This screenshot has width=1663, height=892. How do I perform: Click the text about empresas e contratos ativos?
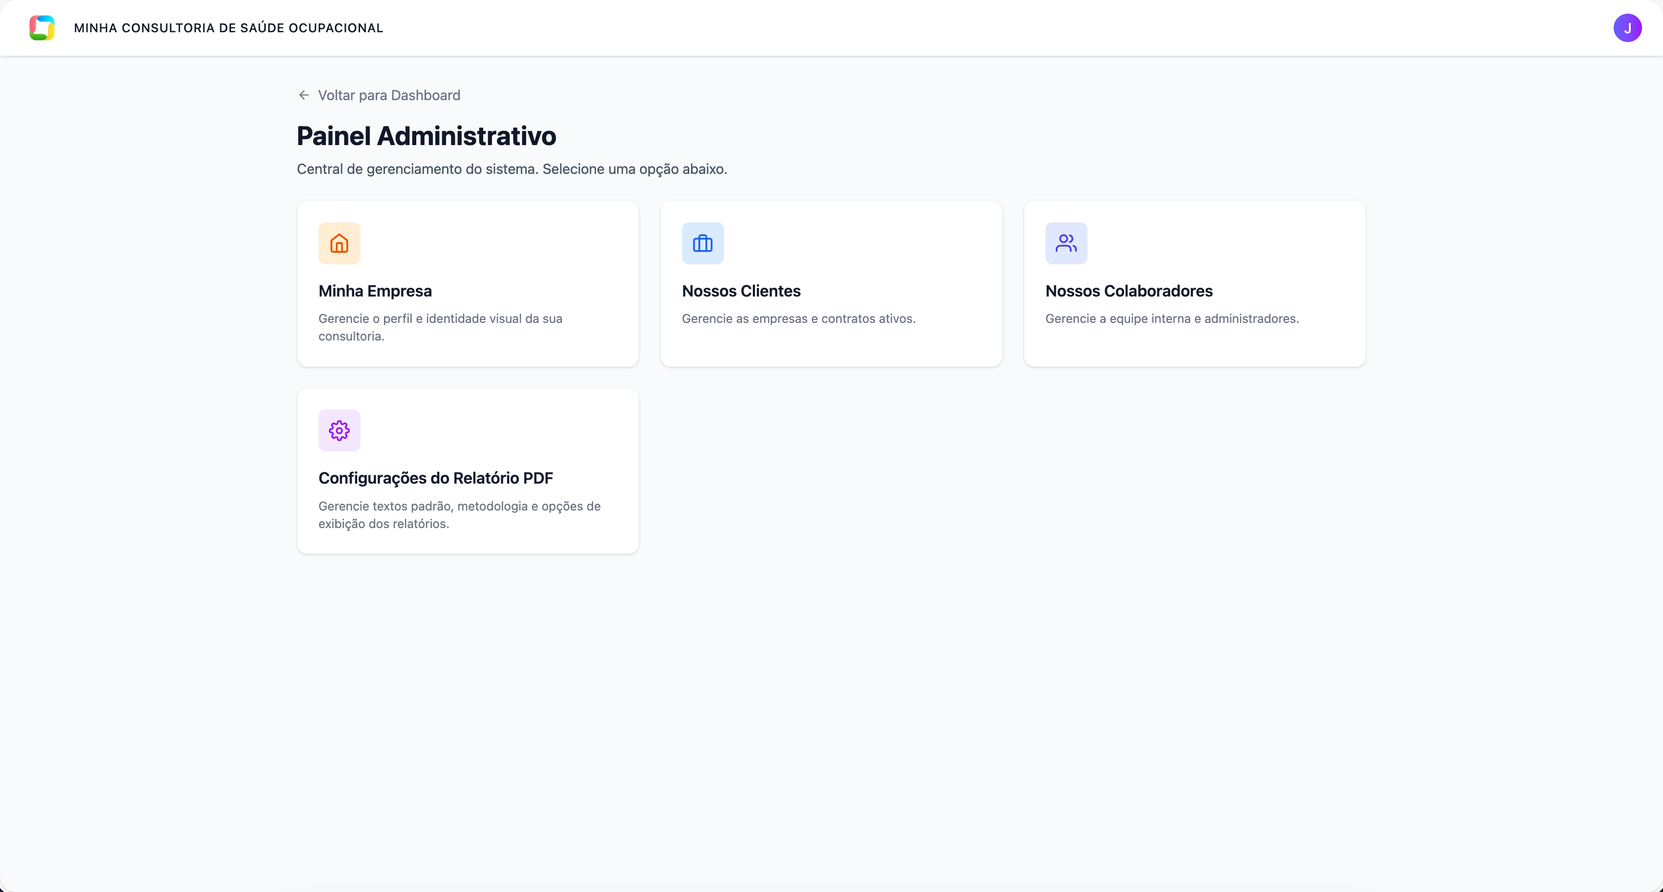799,319
